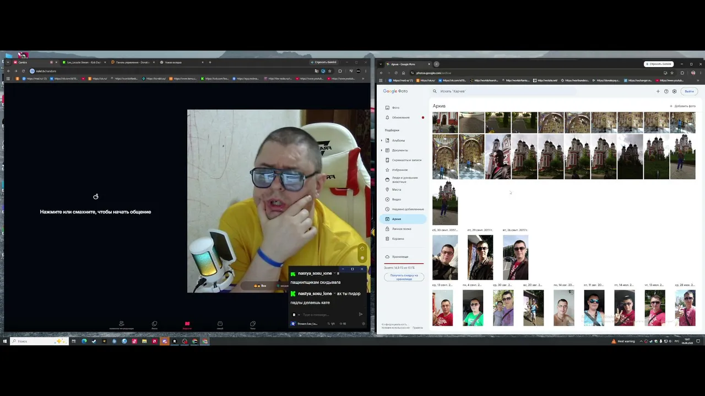The image size is (705, 396).
Task: Bookmark the Google Photos page with star icon
Action: pos(671,73)
